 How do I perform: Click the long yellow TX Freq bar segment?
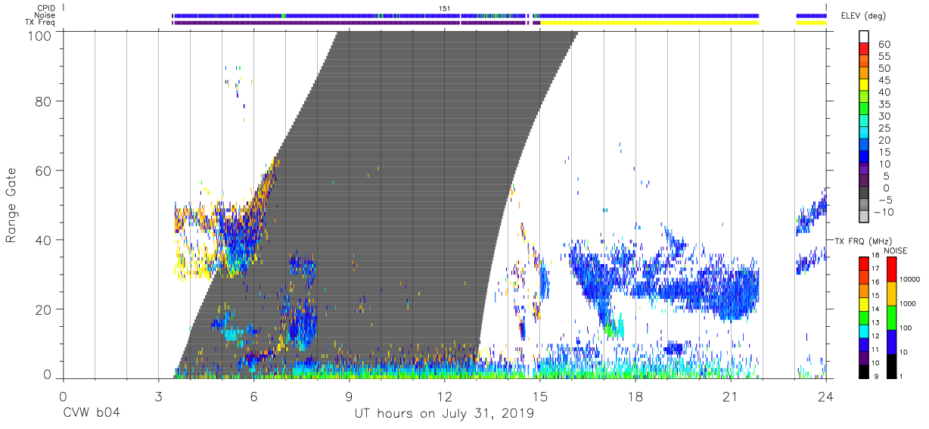coord(650,23)
